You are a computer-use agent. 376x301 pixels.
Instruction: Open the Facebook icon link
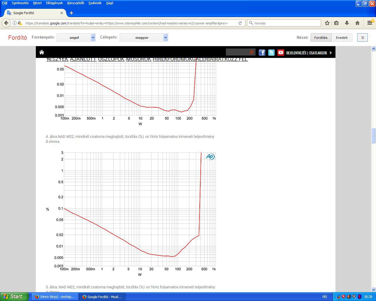262,53
